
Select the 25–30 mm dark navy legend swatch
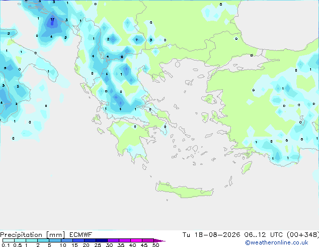point(102,240)
